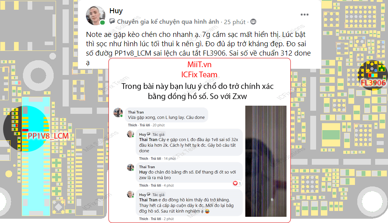Viewport: 388px width, 223px height.
Task: Click Thích under the 2 phút reply
Action: click(x=143, y=219)
